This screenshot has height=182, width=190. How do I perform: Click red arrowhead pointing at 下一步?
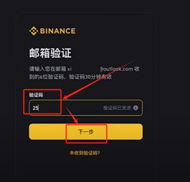click(x=75, y=120)
